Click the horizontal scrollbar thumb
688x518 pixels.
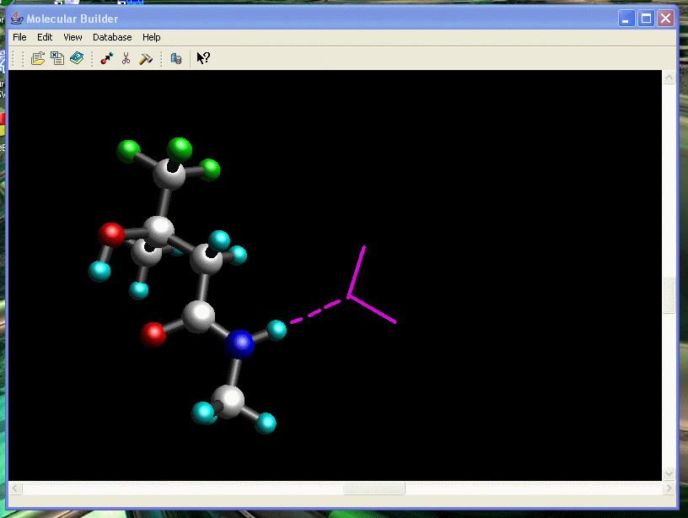point(374,488)
